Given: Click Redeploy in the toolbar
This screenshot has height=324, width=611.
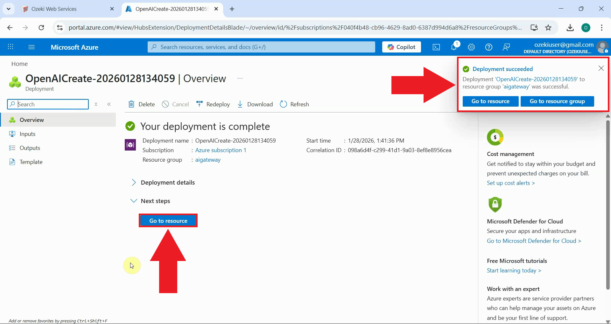Looking at the screenshot, I should coord(213,104).
